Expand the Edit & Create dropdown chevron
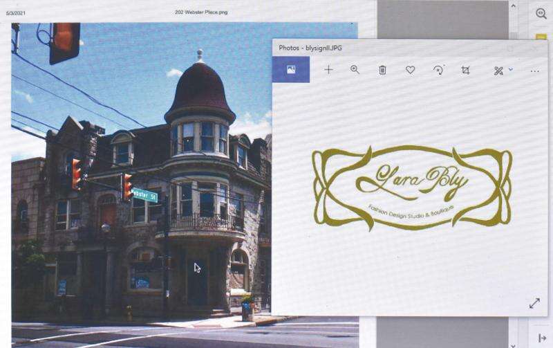Viewport: 553px width, 348px height. pos(510,69)
